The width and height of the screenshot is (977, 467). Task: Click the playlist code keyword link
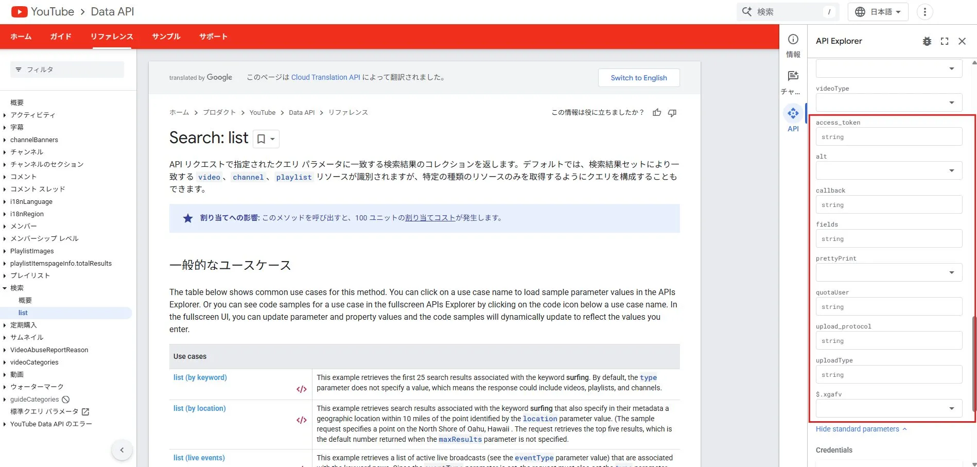(294, 177)
